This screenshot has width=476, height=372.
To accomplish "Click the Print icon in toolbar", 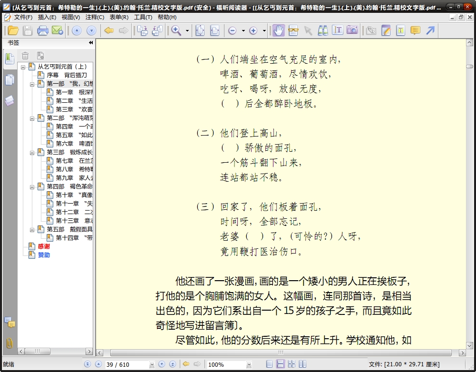I will [x=42, y=30].
